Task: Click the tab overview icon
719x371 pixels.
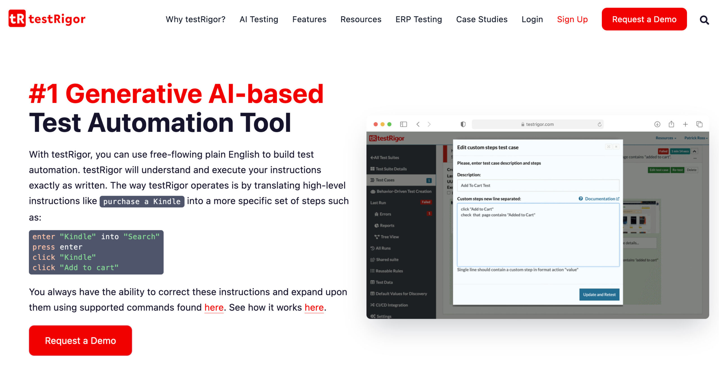Action: 699,124
